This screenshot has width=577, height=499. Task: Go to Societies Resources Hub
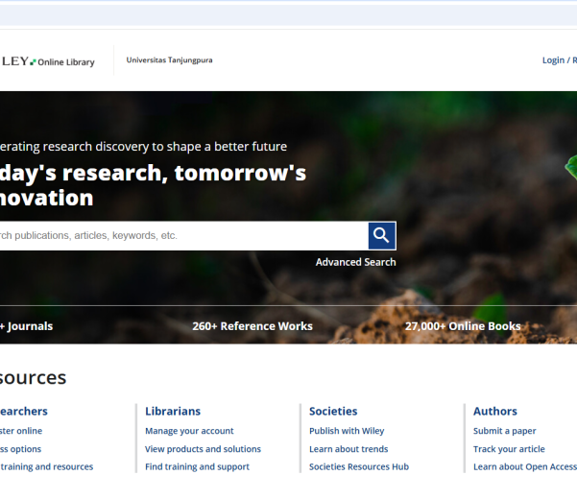[358, 466]
